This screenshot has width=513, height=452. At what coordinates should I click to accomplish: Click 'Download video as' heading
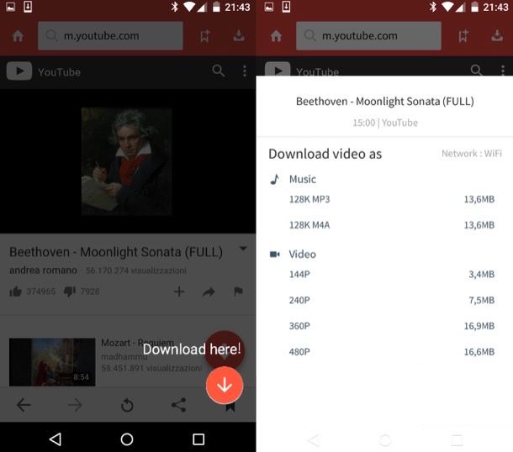coord(325,154)
